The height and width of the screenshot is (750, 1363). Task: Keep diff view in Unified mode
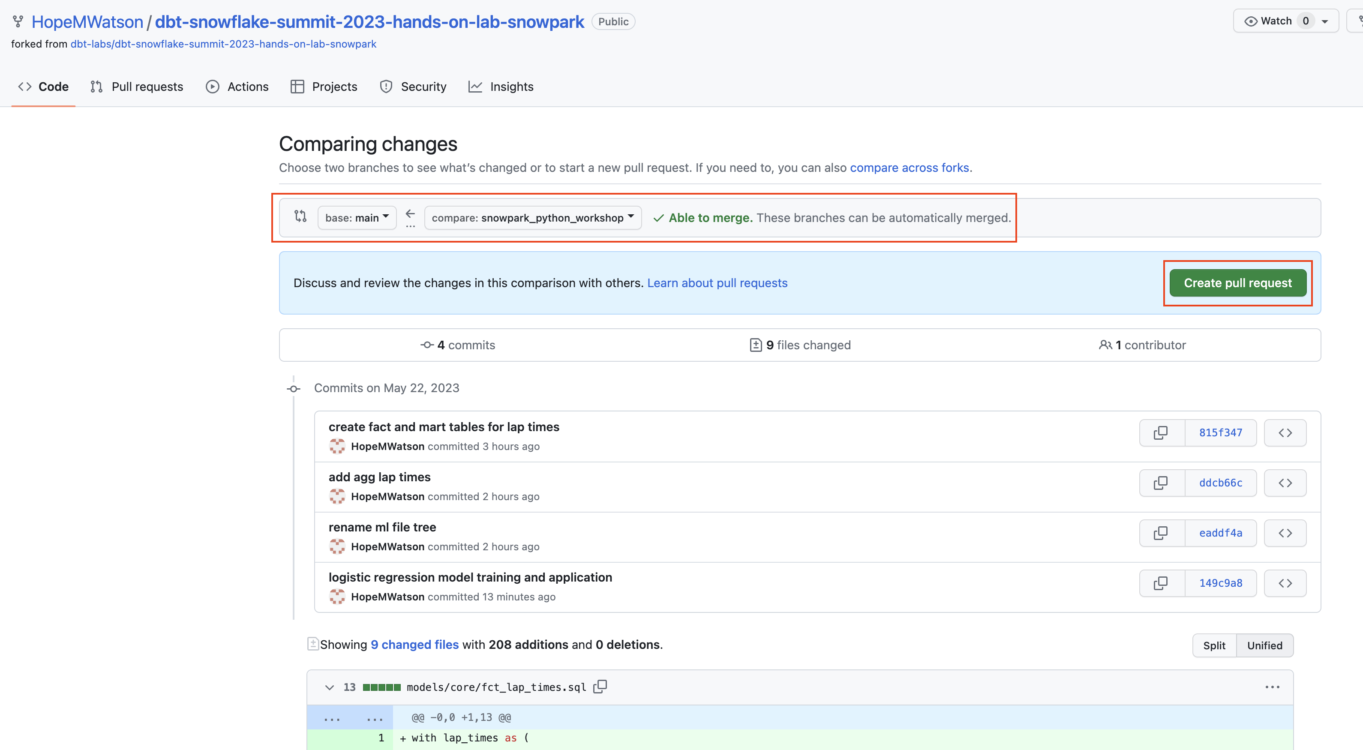click(1264, 645)
